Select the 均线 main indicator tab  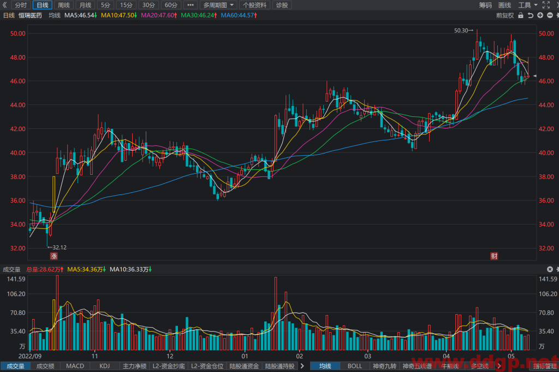pos(325,366)
